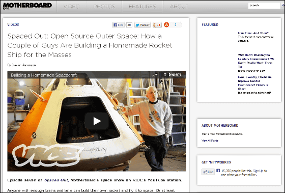Screen dimensions: 285x193
Task: Click the Sign Up link in Facebook widget
Action: (259, 171)
